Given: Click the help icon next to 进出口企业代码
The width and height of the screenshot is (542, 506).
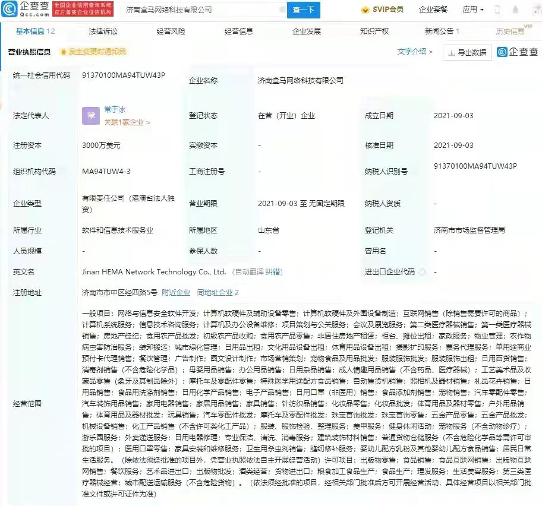Looking at the screenshot, I should point(421,272).
